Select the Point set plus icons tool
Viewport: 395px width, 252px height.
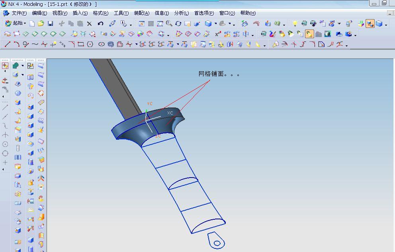click(62, 44)
